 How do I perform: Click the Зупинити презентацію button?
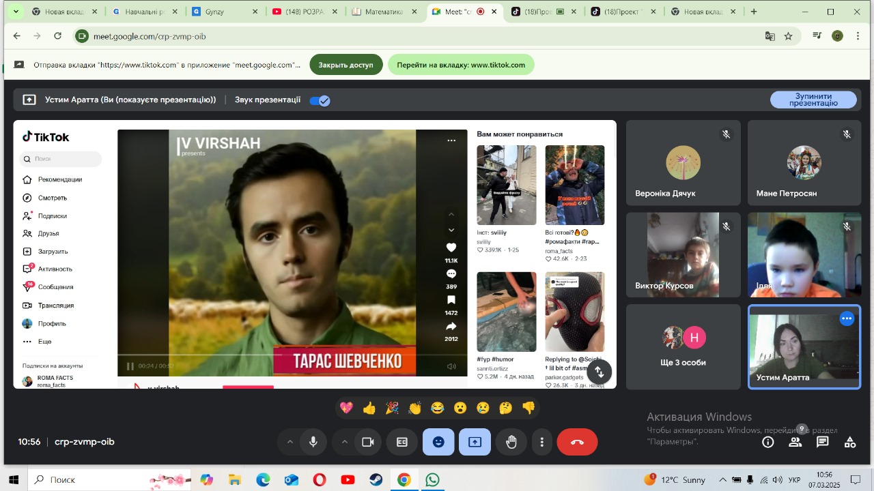tap(813, 100)
